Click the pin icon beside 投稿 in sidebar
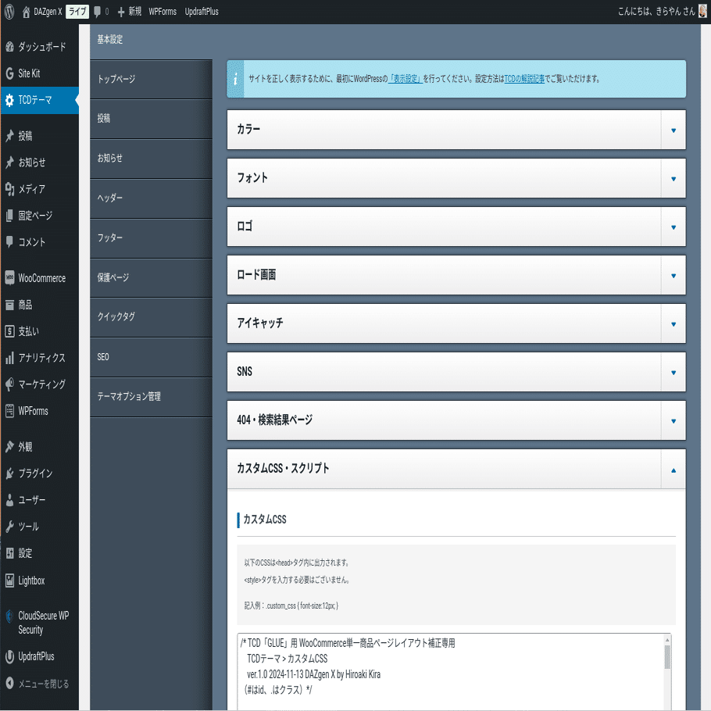 point(9,136)
